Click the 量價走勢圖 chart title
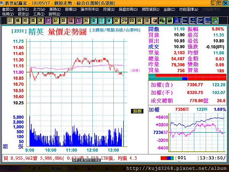Viewport: 229px width, 172px height. [x=67, y=32]
